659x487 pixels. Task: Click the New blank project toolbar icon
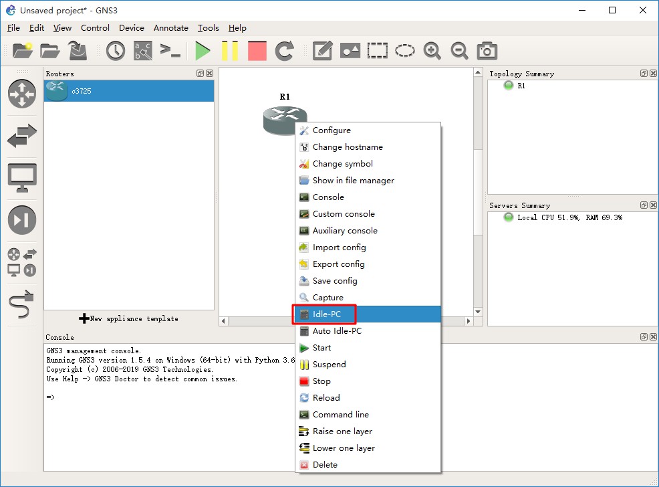(x=23, y=51)
